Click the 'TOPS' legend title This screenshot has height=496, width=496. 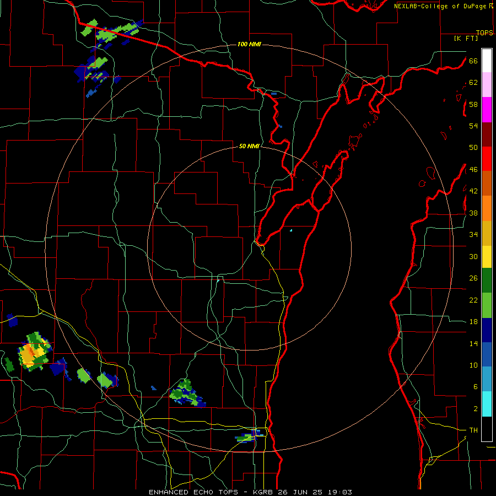click(484, 33)
